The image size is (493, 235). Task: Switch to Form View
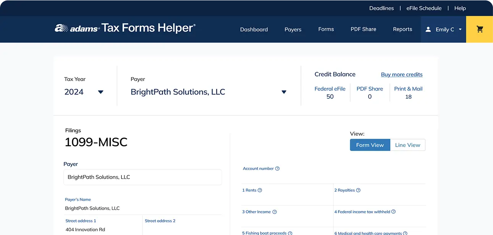(370, 145)
